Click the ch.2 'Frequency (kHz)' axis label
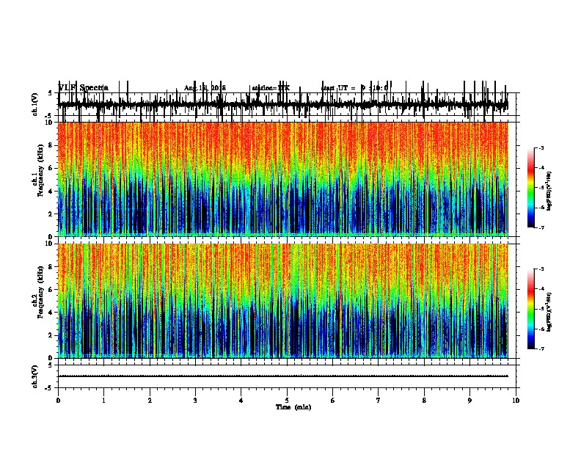This screenshot has width=581, height=449. [41, 292]
